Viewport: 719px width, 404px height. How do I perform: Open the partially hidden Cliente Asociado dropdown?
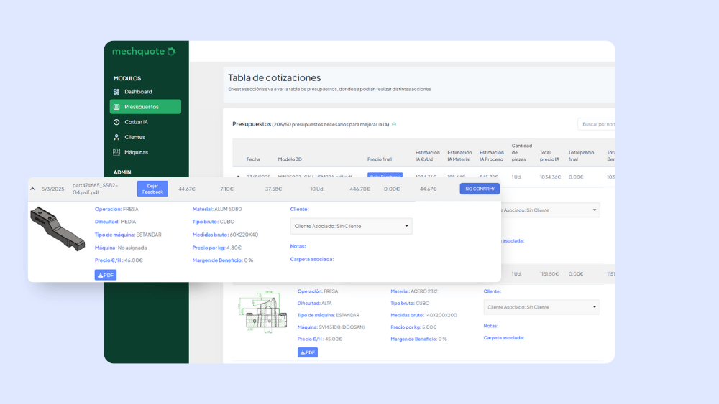[550, 210]
